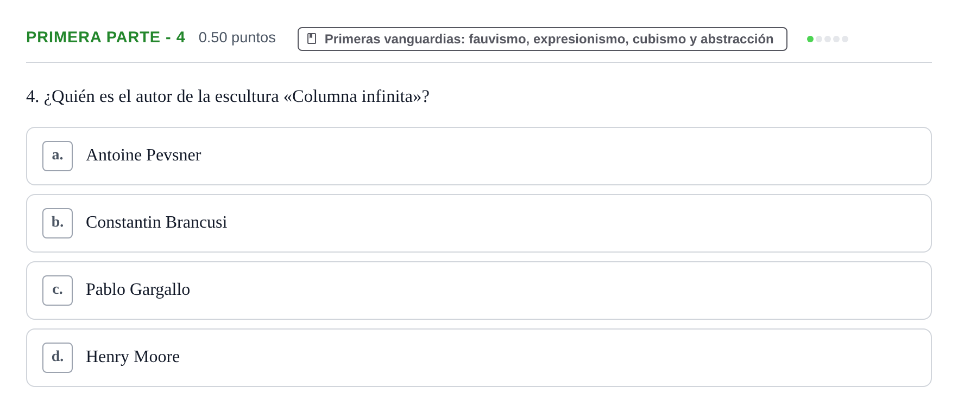
Task: Open the Primeras vanguardias topic tag
Action: [542, 39]
